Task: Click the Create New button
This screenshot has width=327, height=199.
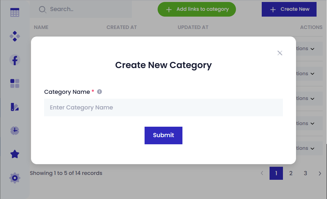Action: (289, 9)
